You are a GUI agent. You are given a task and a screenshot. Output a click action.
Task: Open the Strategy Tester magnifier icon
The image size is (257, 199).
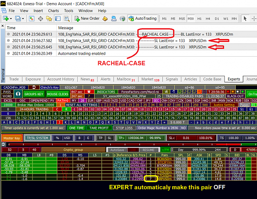67,18
